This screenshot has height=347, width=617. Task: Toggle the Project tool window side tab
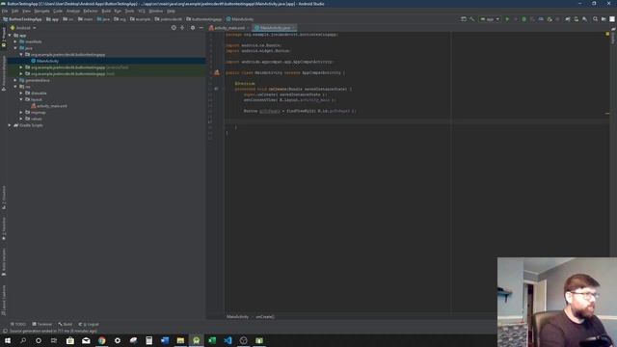4,38
